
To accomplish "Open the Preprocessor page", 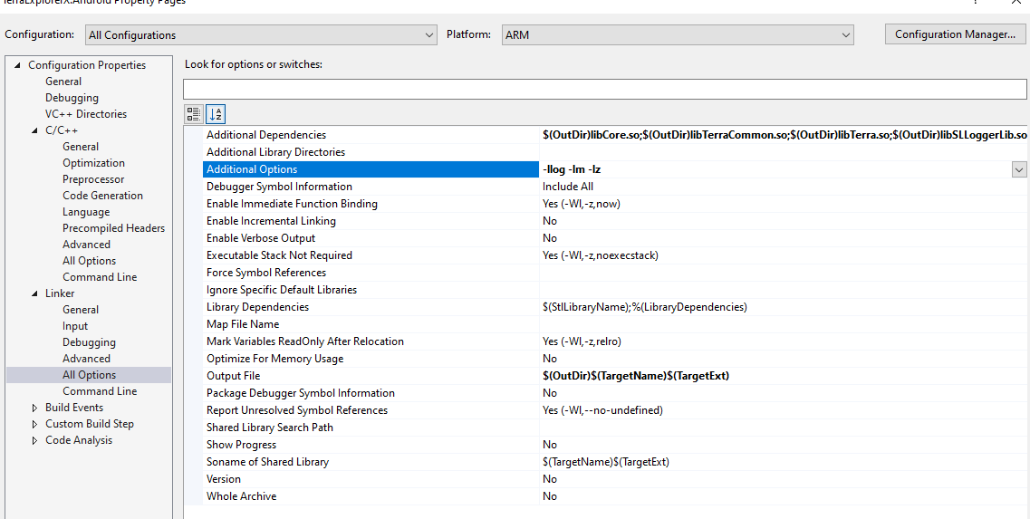I will pos(93,179).
